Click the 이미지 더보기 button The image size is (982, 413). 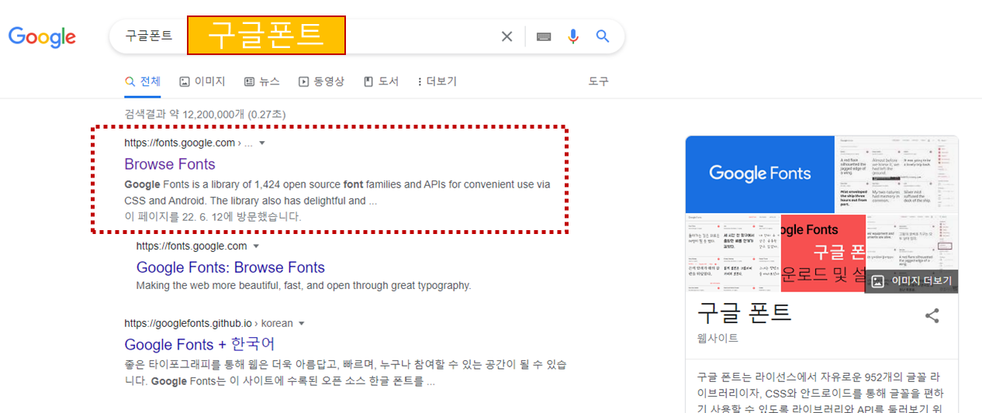[x=911, y=280]
